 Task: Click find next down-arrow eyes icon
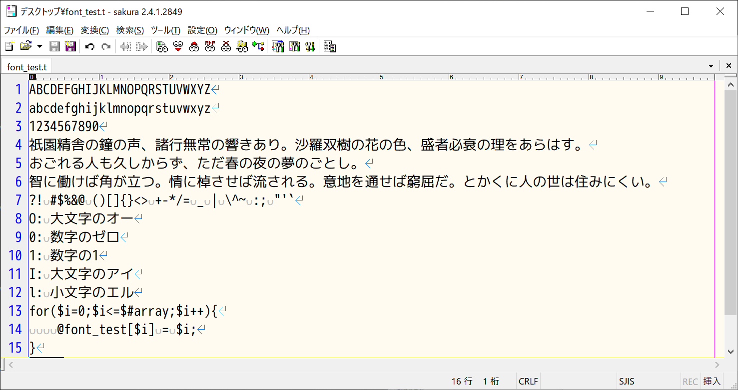coord(178,47)
